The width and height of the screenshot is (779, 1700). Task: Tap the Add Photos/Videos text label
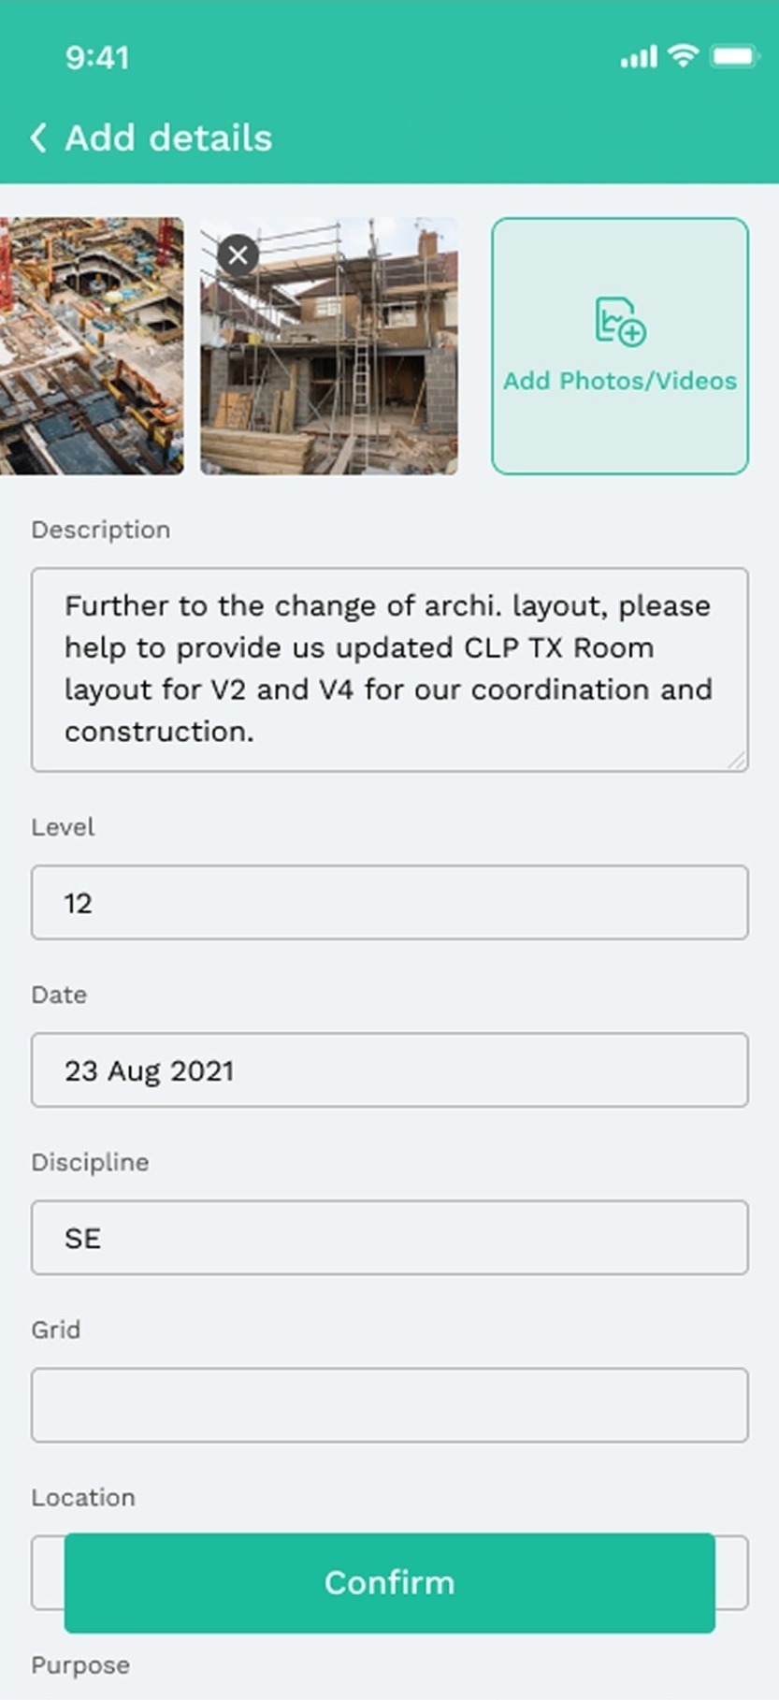[x=620, y=381]
